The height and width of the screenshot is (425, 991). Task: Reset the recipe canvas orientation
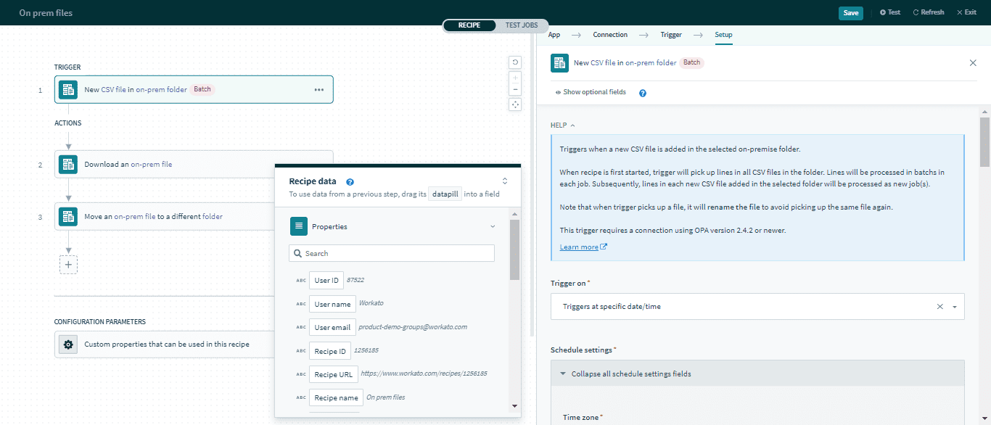coord(515,62)
